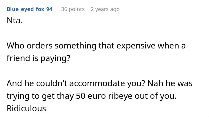This screenshot has height=117, width=209.
Task: Click the word couldn't in the comment
Action: [52, 83]
